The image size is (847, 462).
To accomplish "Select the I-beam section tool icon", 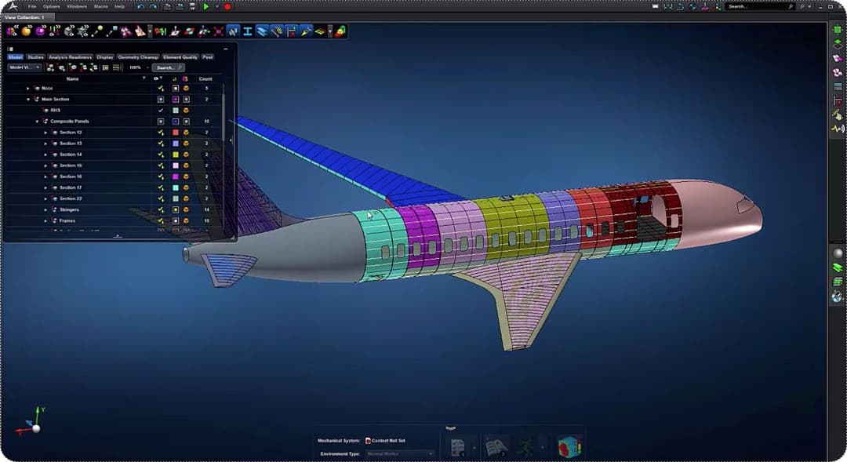I will (247, 31).
